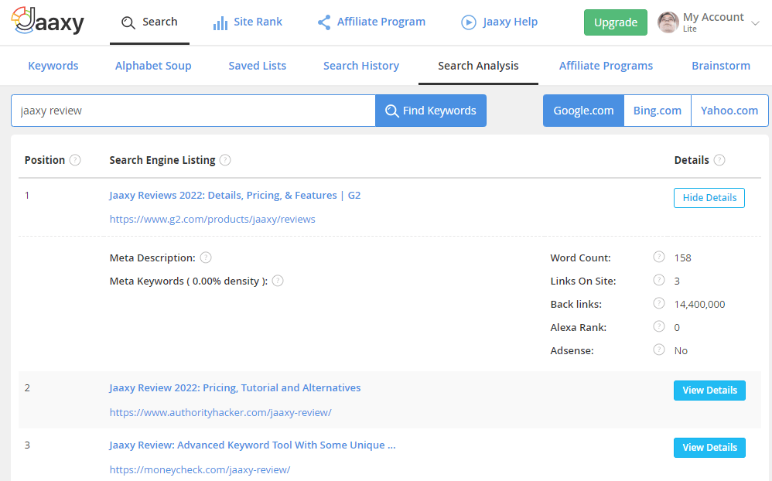The width and height of the screenshot is (772, 481).
Task: Select the Yahoo.com search engine option
Action: coord(729,111)
